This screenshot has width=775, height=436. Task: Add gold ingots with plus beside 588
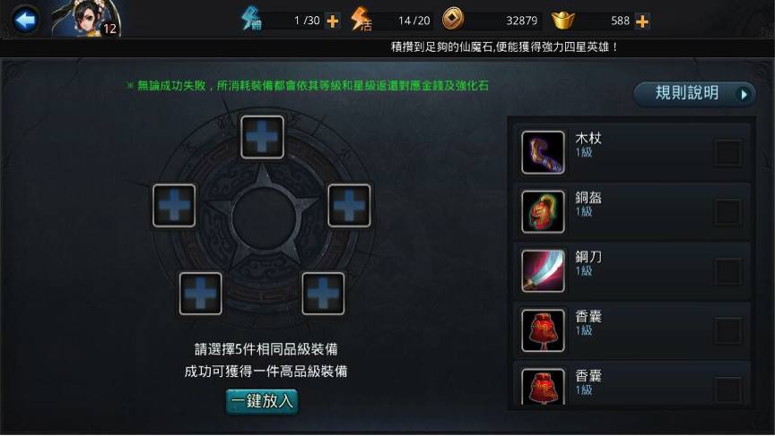pos(642,21)
